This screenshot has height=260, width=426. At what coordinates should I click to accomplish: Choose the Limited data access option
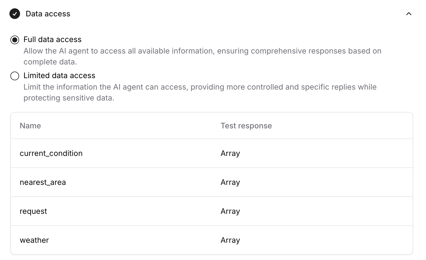click(x=15, y=76)
